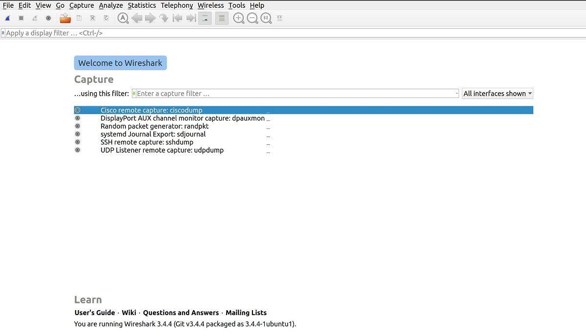Screen dimensions: 586x336
Task: Save this capture file via toolbar icon
Action: pos(79,19)
